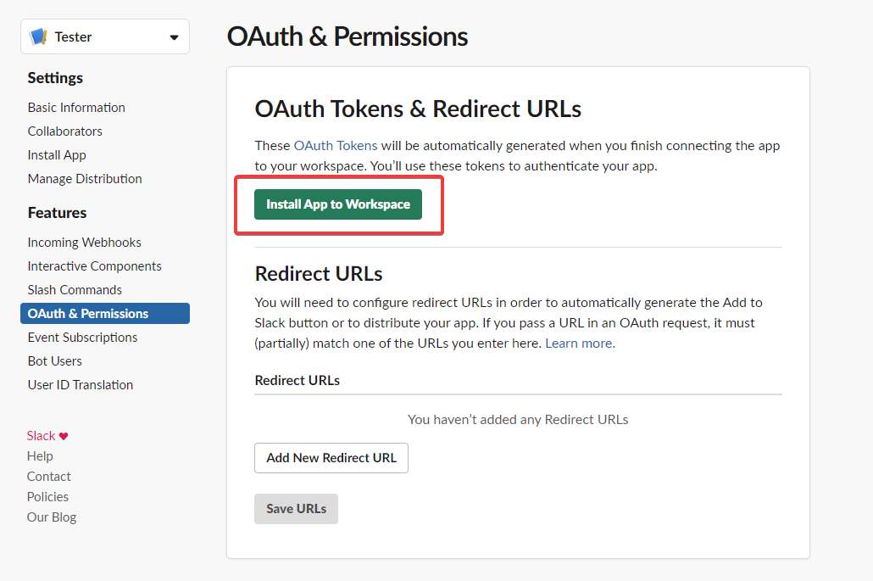
Task: Go to Event Subscriptions
Action: [x=82, y=338]
